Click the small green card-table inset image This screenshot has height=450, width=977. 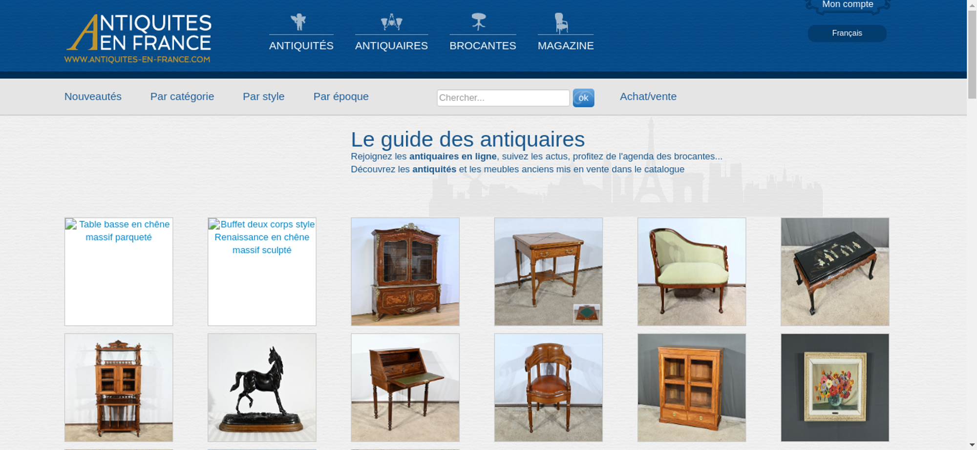coord(586,313)
